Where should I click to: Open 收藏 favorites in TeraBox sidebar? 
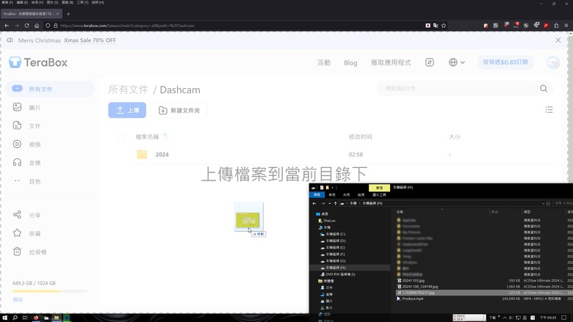click(x=26, y=233)
